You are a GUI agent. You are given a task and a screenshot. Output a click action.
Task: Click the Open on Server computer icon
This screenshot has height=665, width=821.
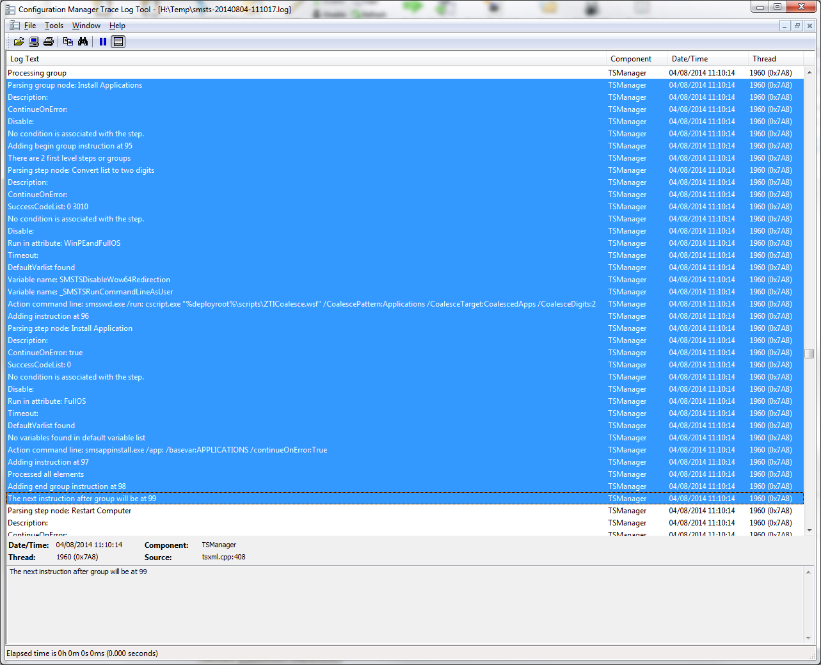[34, 42]
